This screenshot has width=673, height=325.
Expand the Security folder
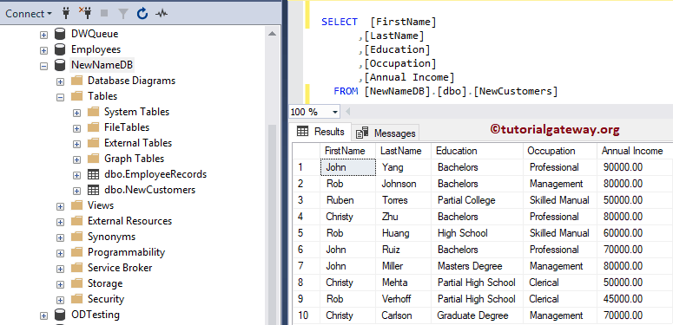pyautogui.click(x=60, y=300)
